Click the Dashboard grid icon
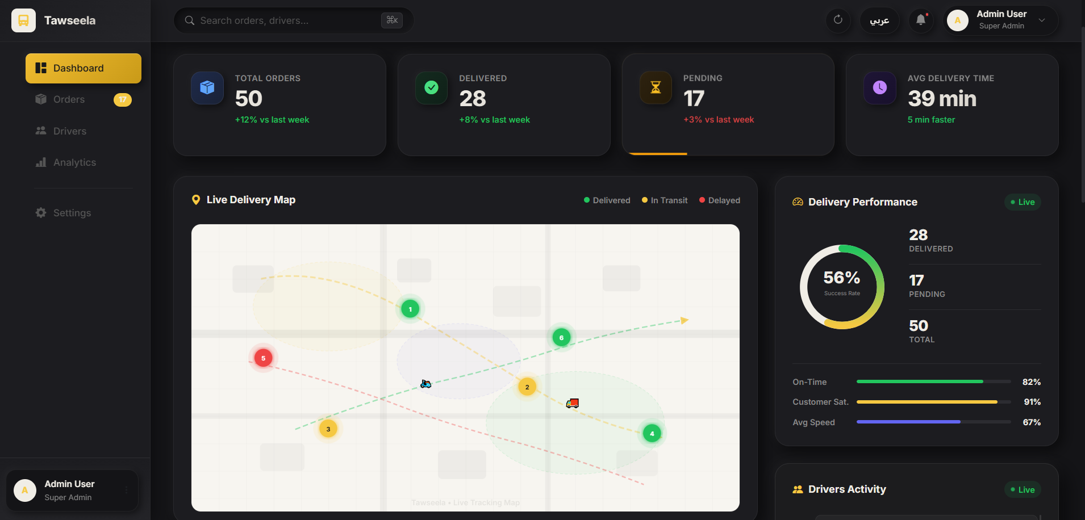The image size is (1085, 520). click(x=41, y=68)
